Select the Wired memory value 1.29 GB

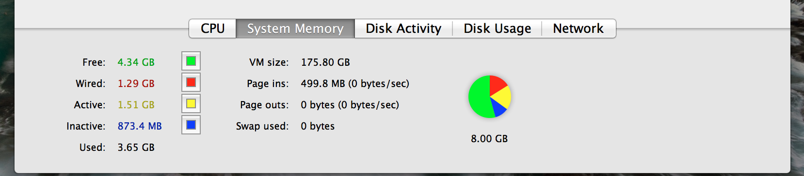pos(136,84)
